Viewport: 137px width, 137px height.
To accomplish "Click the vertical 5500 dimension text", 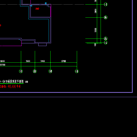I will pos(96,30).
